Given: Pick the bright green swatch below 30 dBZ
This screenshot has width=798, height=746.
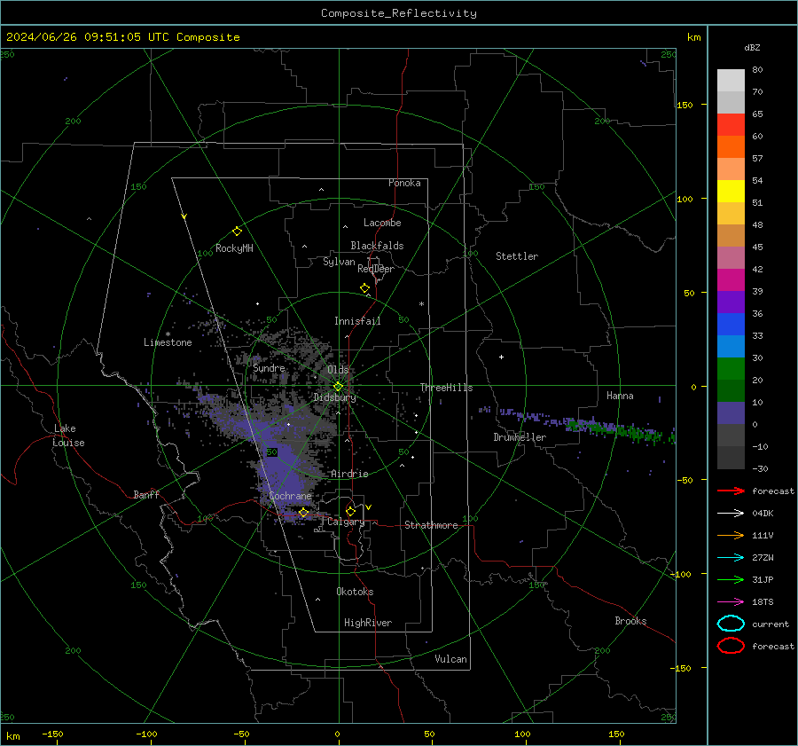Looking at the screenshot, I should pos(731,369).
